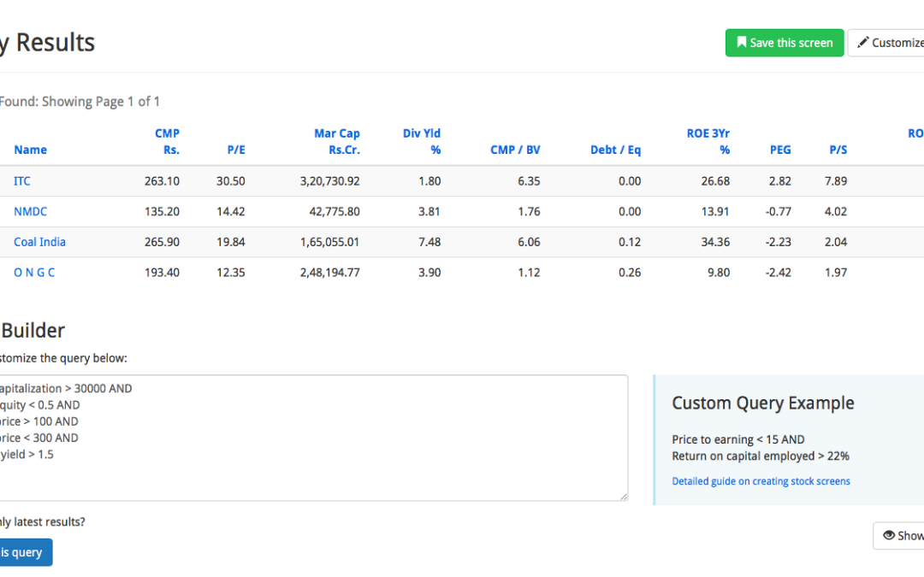Select ONGC's CMP / BV value 1.12
This screenshot has width=924, height=577.
click(x=530, y=273)
